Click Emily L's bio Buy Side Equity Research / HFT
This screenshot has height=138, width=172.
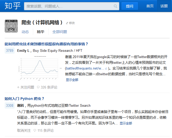click(x=58, y=51)
